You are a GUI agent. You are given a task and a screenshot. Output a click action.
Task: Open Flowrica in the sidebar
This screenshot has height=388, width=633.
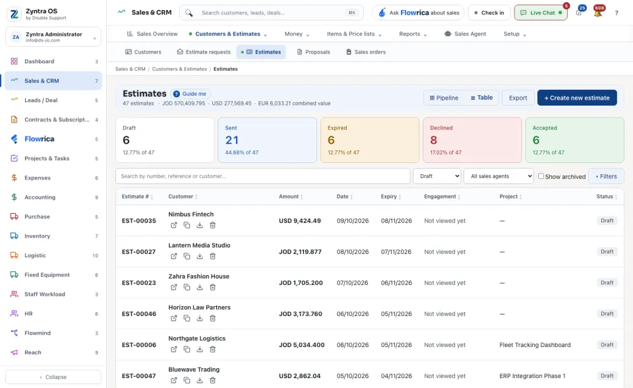tap(53, 139)
